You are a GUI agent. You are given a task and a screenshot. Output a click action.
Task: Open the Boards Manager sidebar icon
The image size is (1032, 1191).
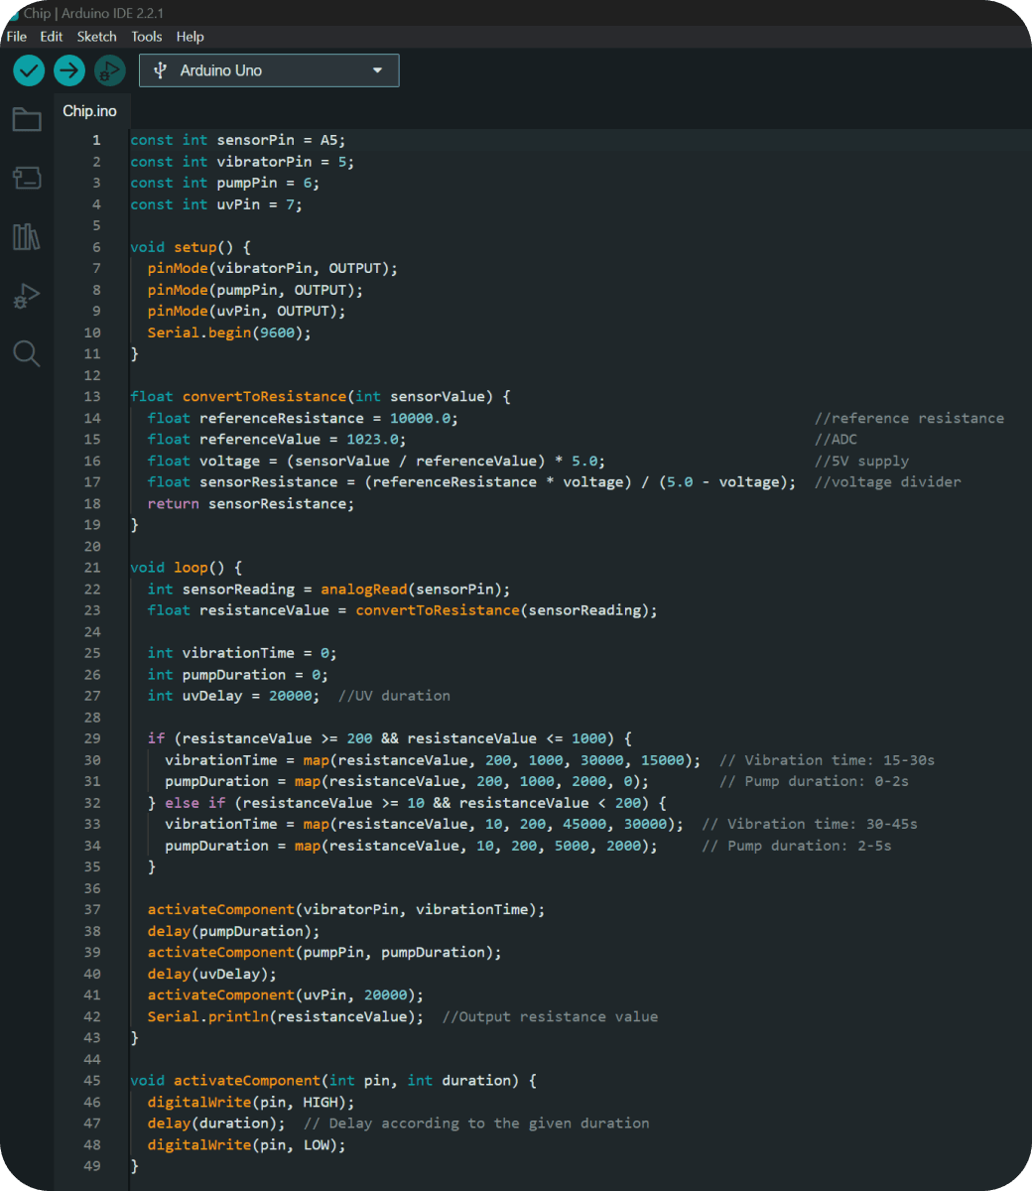[27, 179]
